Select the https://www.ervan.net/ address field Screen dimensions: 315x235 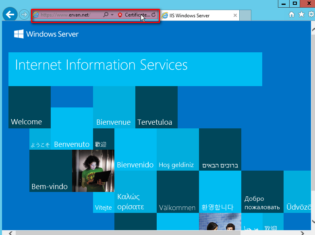[66, 15]
